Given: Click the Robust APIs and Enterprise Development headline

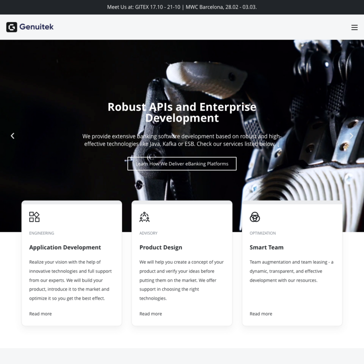Looking at the screenshot, I should [x=182, y=113].
